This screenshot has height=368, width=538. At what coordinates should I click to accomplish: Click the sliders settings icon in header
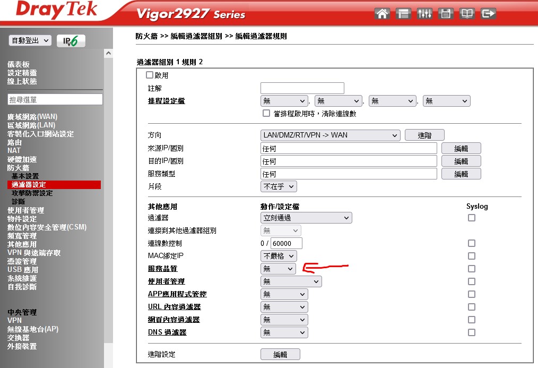point(424,14)
